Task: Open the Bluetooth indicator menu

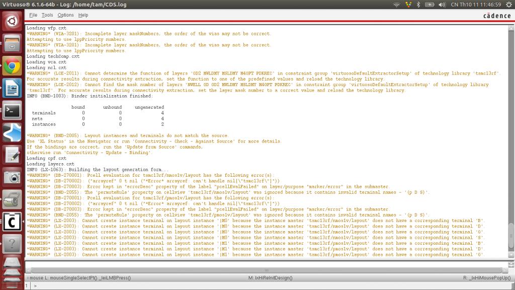Action: [x=418, y=5]
